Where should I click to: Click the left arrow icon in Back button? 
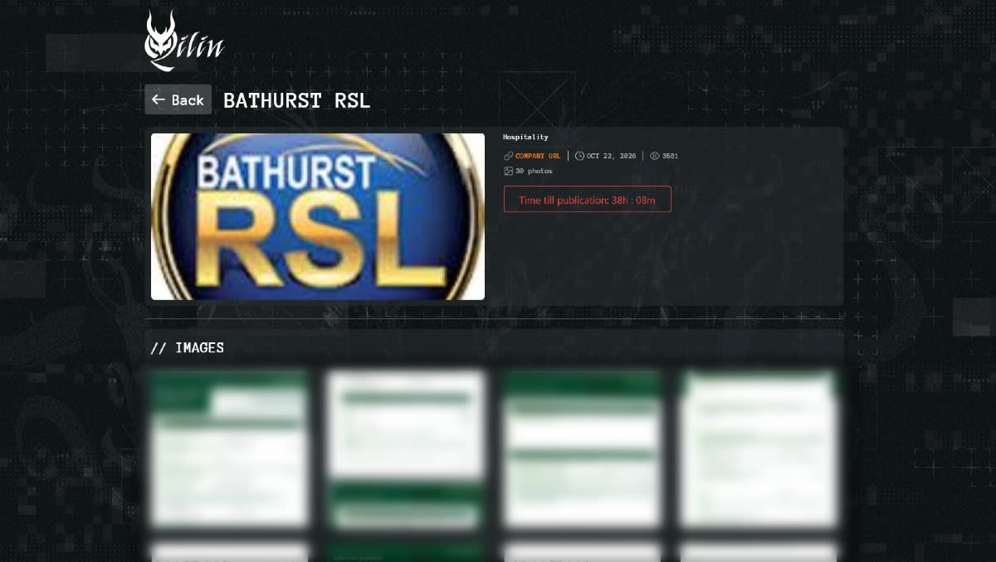(159, 99)
